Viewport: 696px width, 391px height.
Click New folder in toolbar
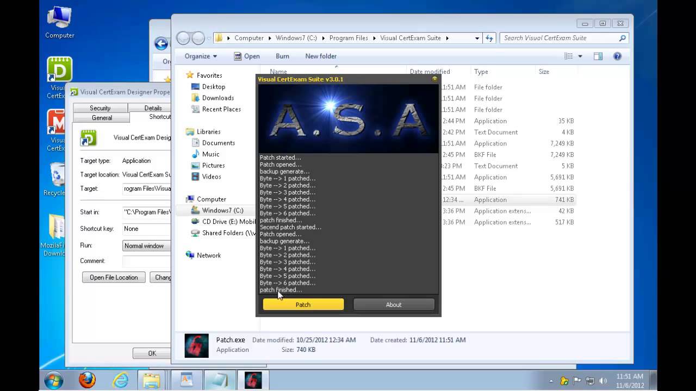point(321,56)
